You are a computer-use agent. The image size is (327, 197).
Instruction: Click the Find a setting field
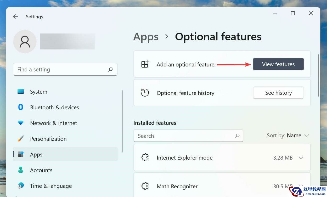point(61,70)
